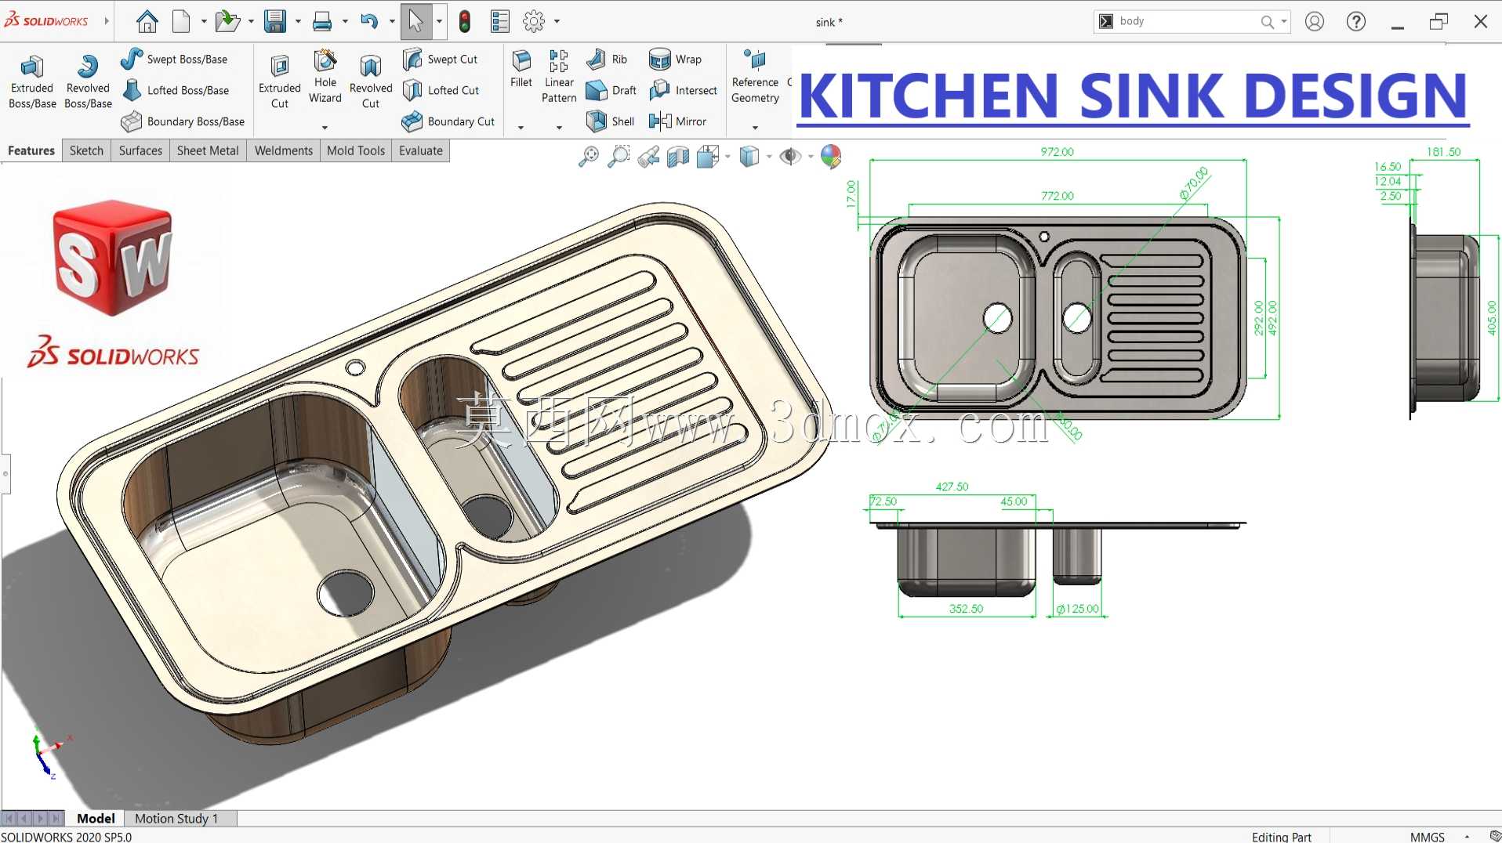Select the Shell feature
This screenshot has height=843, width=1502.
coord(611,121)
